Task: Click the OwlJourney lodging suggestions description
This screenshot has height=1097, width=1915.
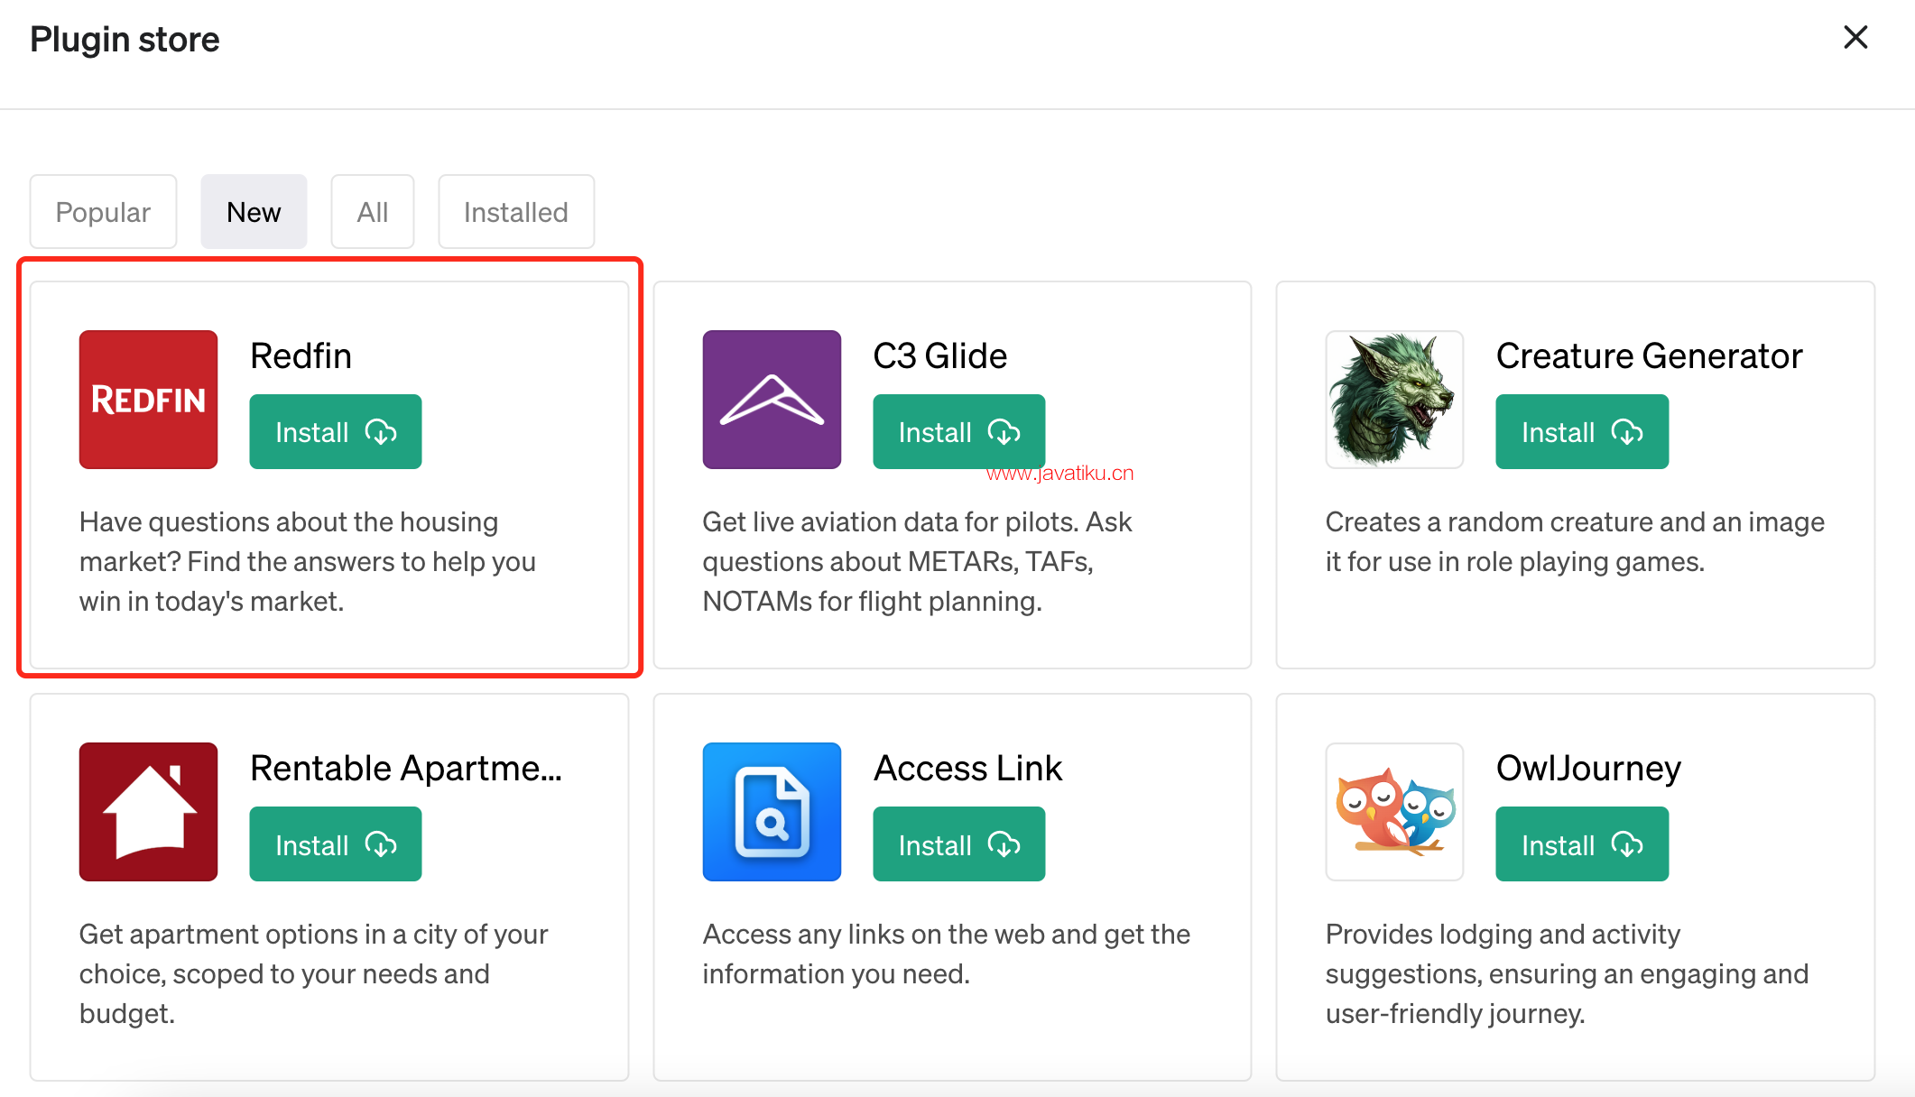Action: pos(1567,973)
